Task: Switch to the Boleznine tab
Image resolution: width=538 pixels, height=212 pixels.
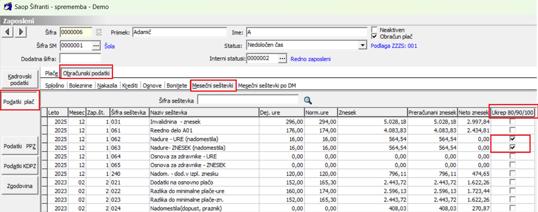Action: click(x=81, y=86)
